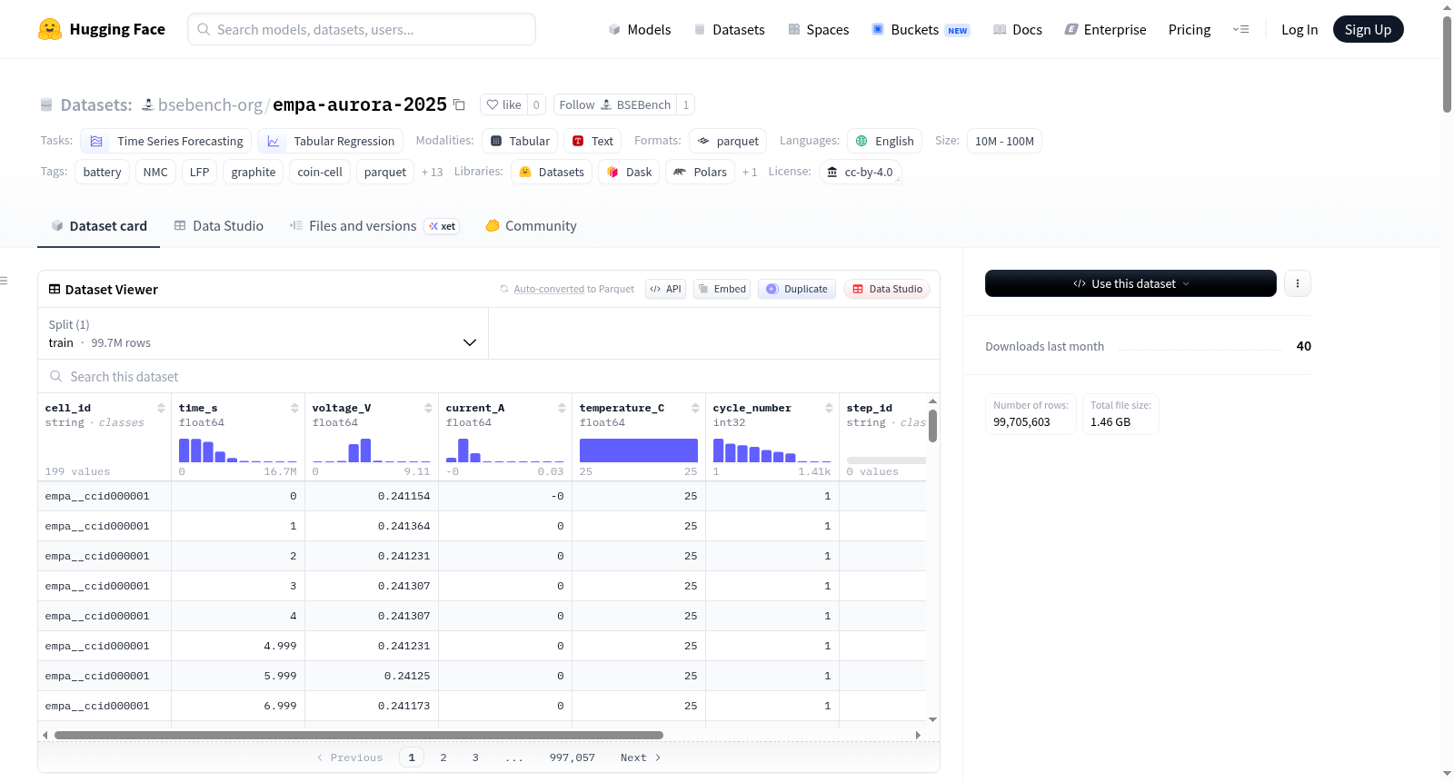This screenshot has width=1454, height=782.
Task: Click the search magnifier icon in dataset search
Action: (x=56, y=376)
